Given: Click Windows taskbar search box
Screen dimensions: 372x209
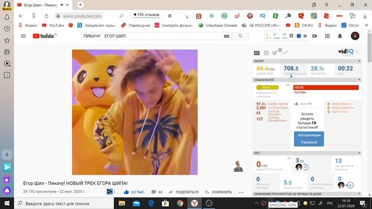Looking at the screenshot, I should (x=64, y=203).
